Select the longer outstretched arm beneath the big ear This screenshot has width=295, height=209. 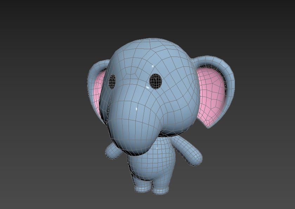(x=187, y=150)
